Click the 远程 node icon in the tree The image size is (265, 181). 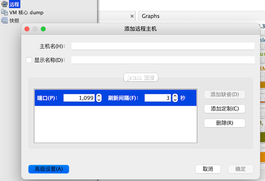pyautogui.click(x=4, y=4)
